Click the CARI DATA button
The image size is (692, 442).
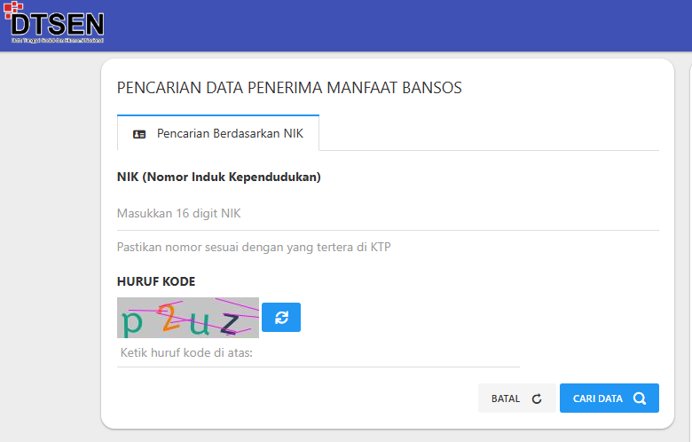click(609, 399)
